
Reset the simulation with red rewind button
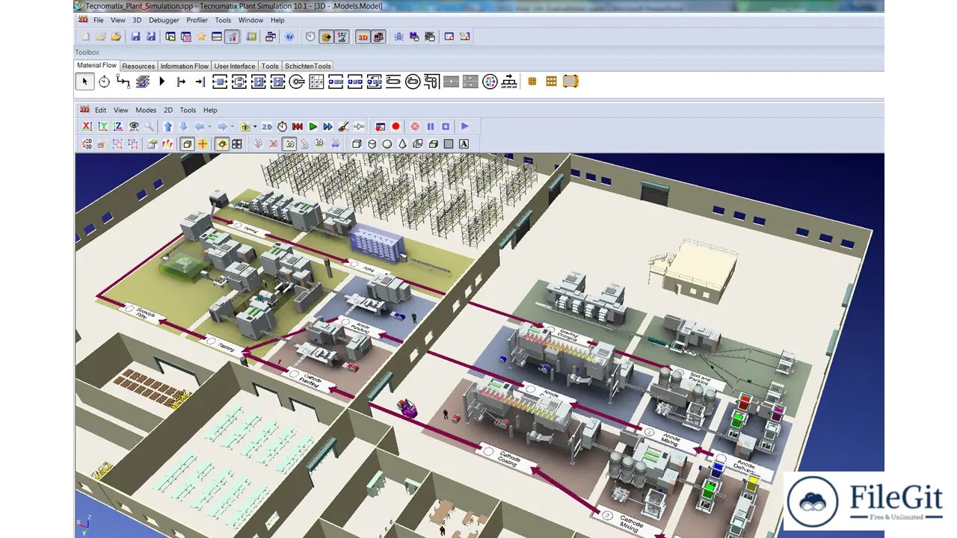click(298, 127)
